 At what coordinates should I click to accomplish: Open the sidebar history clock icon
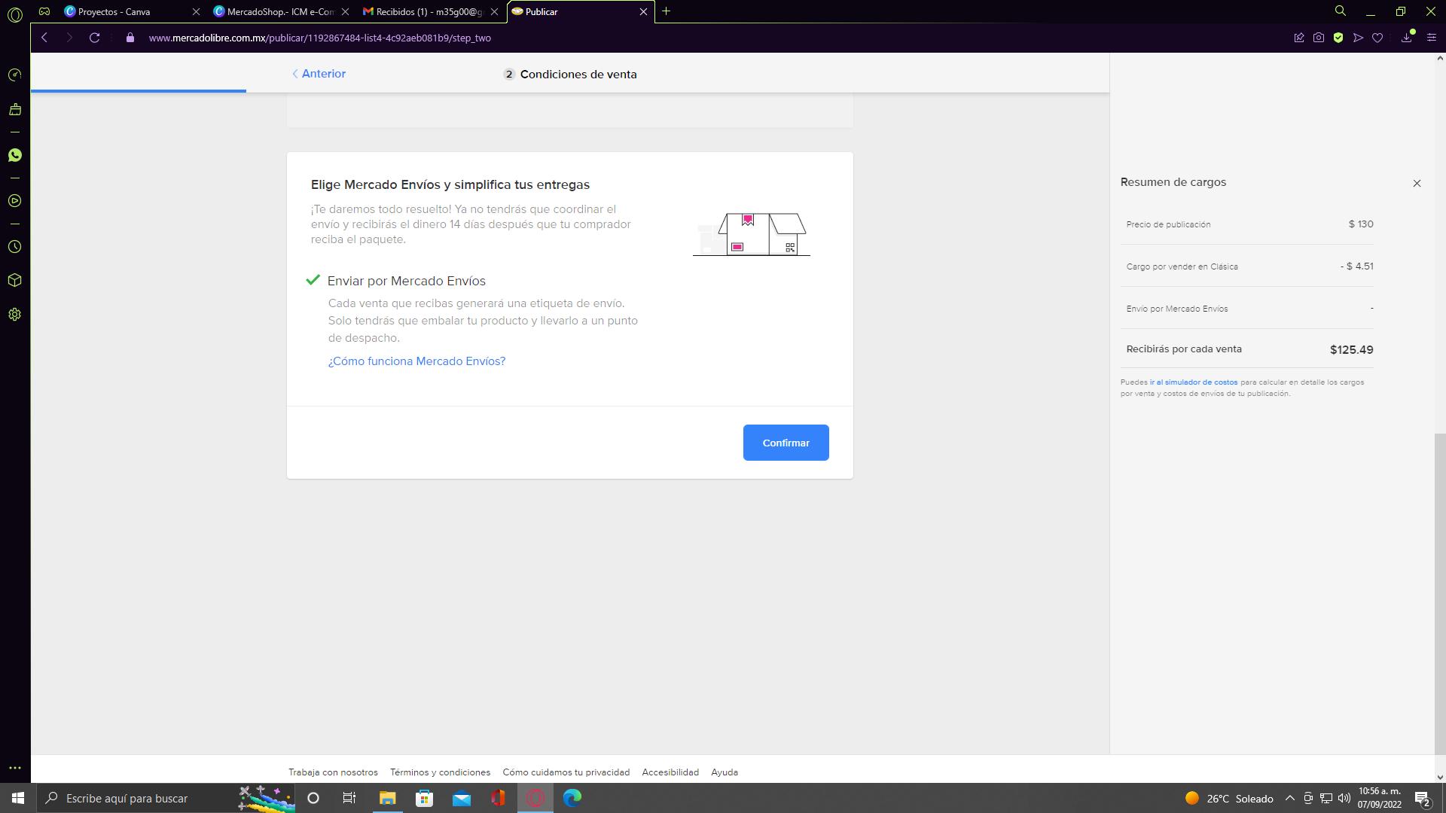[14, 247]
